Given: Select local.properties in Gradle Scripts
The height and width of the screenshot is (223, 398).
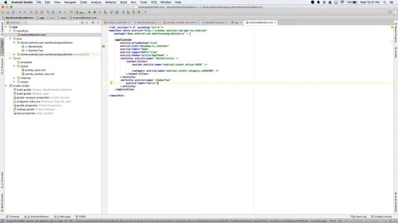Looking at the screenshot, I should click(x=26, y=113).
